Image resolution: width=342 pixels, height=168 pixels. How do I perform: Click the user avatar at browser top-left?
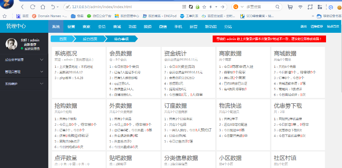tap(6, 4)
